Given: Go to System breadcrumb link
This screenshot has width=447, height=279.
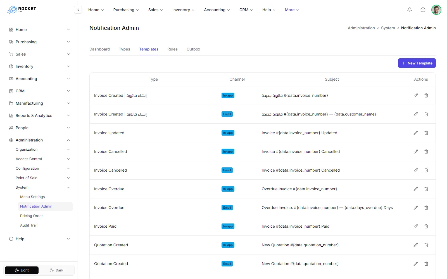Looking at the screenshot, I should [x=388, y=28].
